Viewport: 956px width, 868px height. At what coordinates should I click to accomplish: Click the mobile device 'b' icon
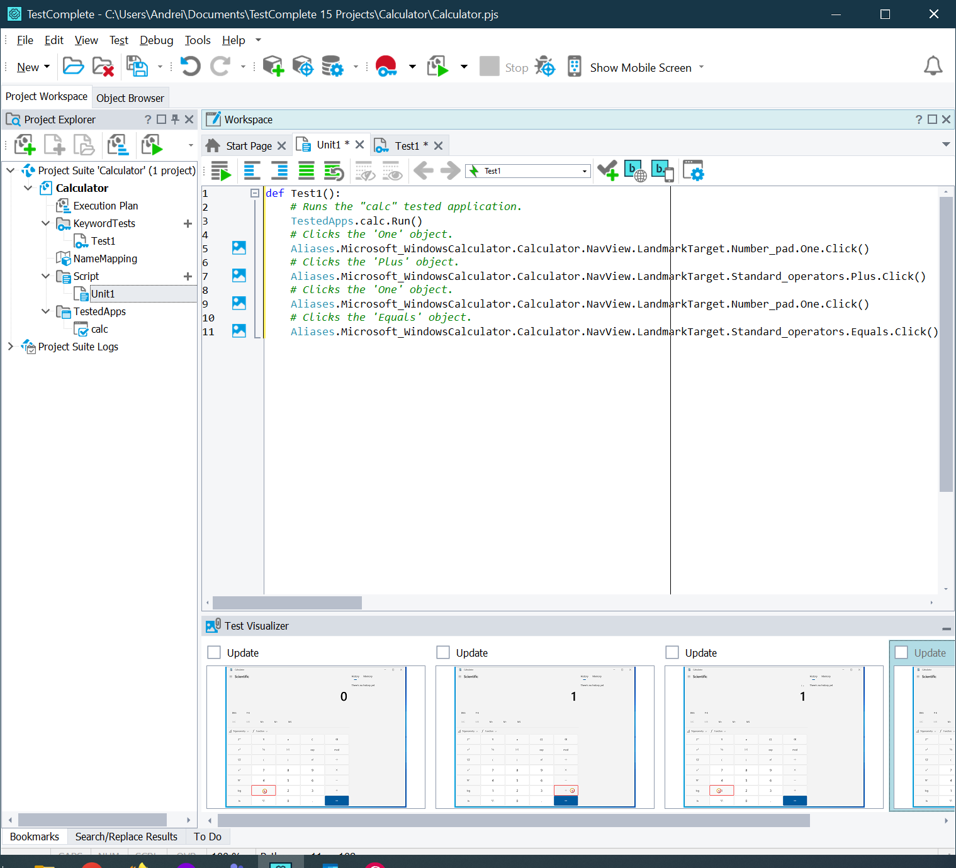(x=663, y=170)
